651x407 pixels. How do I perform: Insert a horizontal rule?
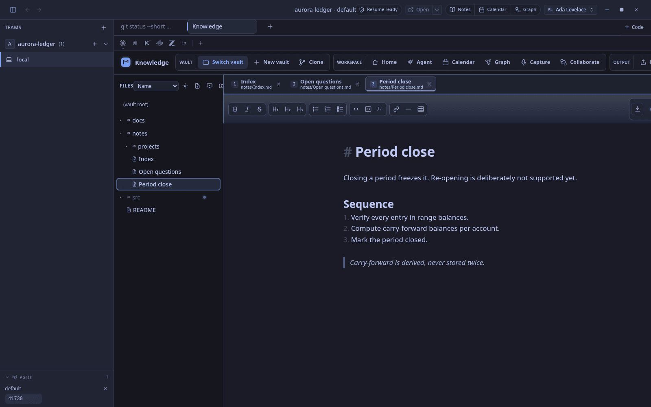pyautogui.click(x=409, y=109)
